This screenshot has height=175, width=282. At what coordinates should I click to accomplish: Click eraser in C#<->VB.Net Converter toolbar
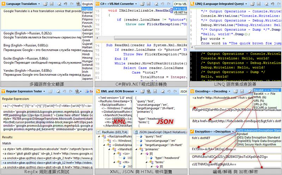coord(156,4)
